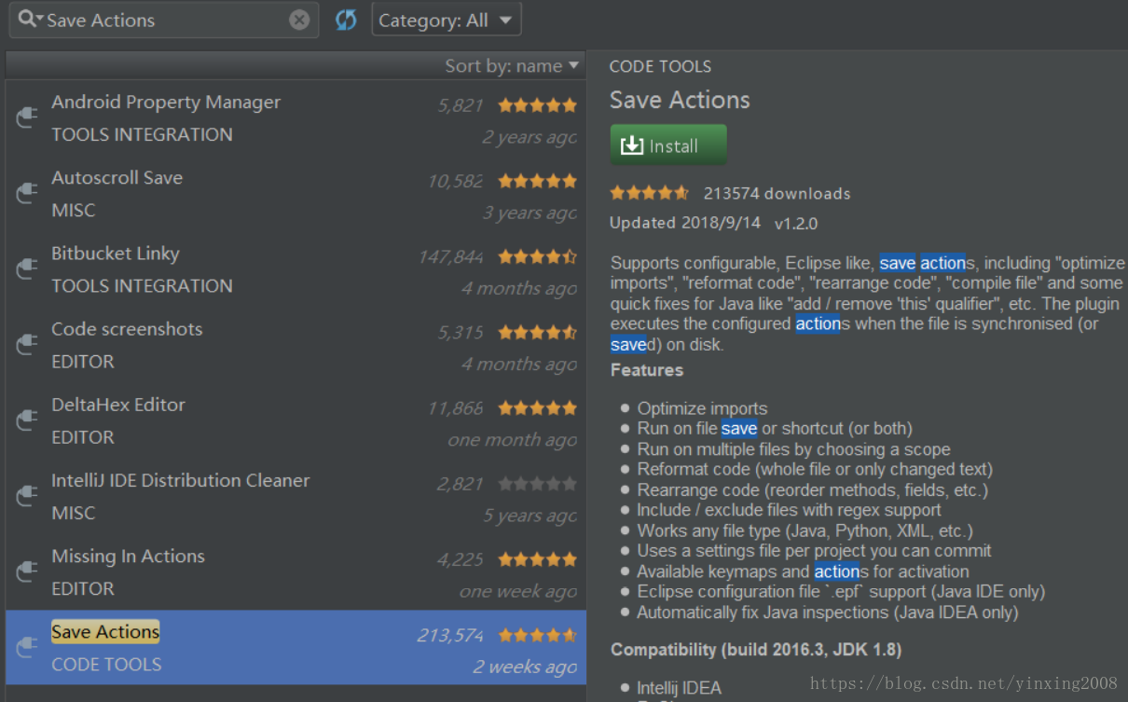This screenshot has height=702, width=1128.
Task: Select the Missing In Actions row title
Action: 129,557
